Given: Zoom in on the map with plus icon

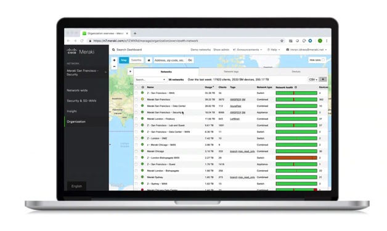Looking at the screenshot, I should click(114, 60).
